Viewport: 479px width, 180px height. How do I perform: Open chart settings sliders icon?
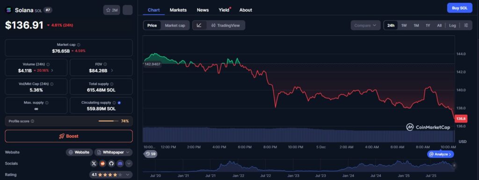tap(466, 25)
